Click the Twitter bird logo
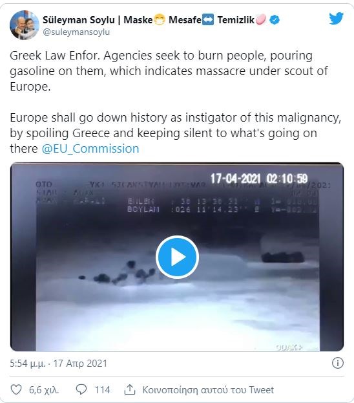 pos(336,19)
